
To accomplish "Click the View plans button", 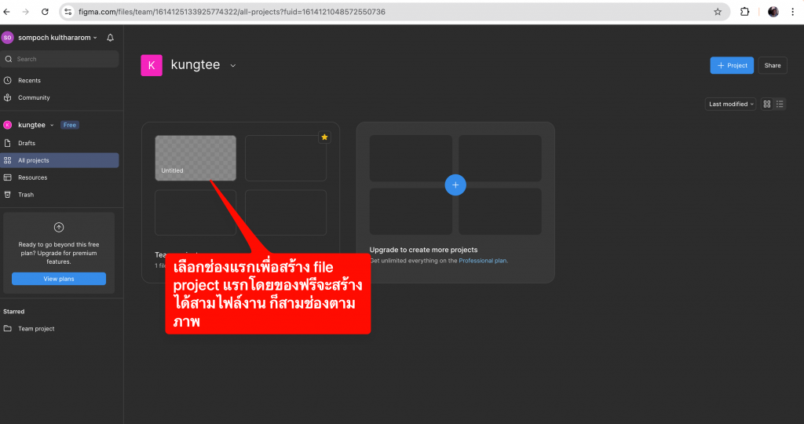I will click(x=59, y=279).
